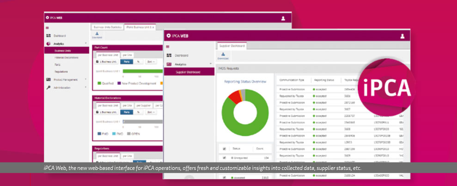
Task: Click New Product Development purple legend swatch
Action: (x=119, y=83)
